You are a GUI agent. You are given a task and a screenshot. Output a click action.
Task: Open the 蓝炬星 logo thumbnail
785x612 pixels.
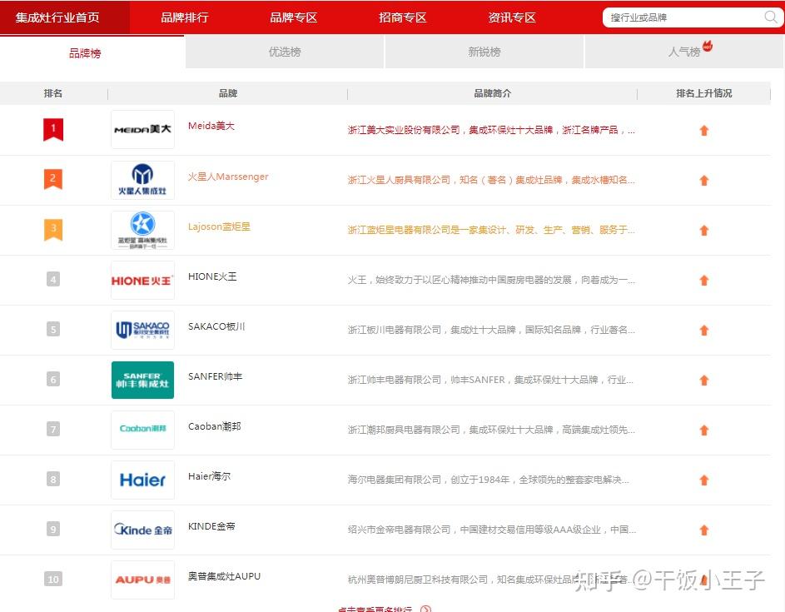pos(142,230)
